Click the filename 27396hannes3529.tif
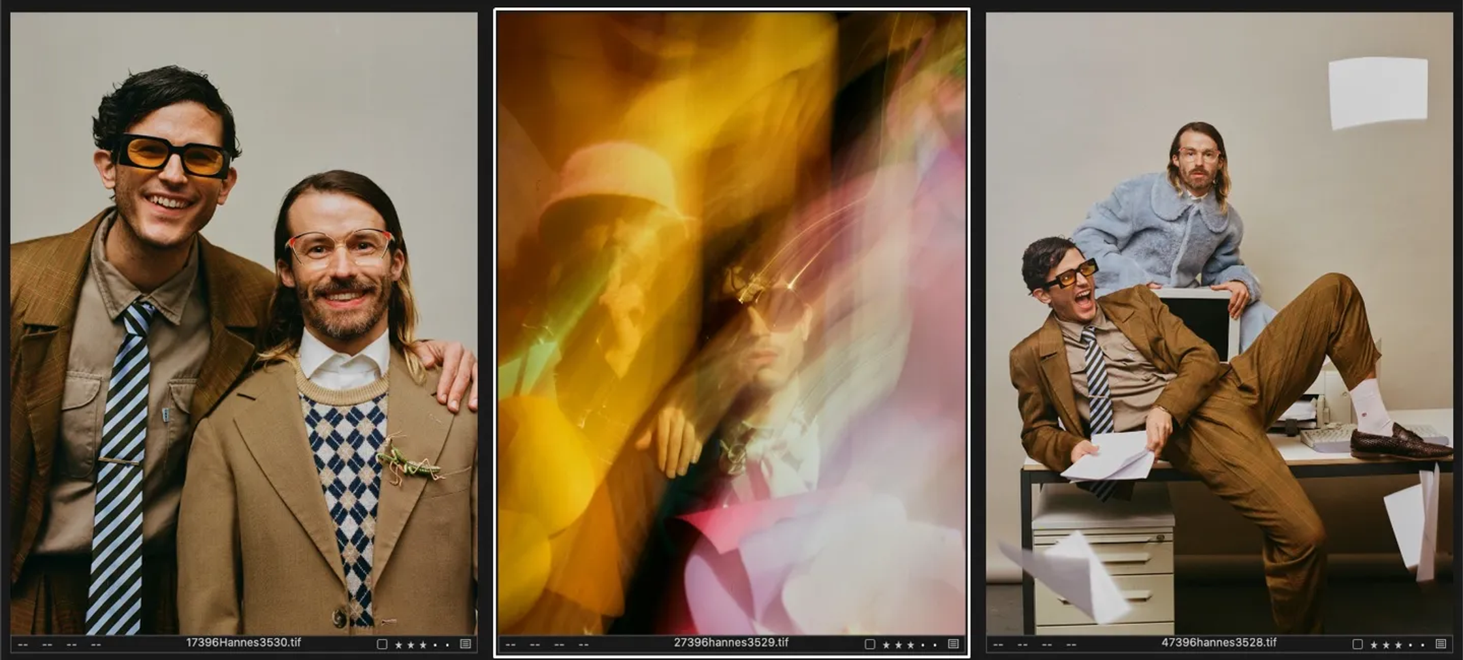This screenshot has height=660, width=1463. [731, 642]
